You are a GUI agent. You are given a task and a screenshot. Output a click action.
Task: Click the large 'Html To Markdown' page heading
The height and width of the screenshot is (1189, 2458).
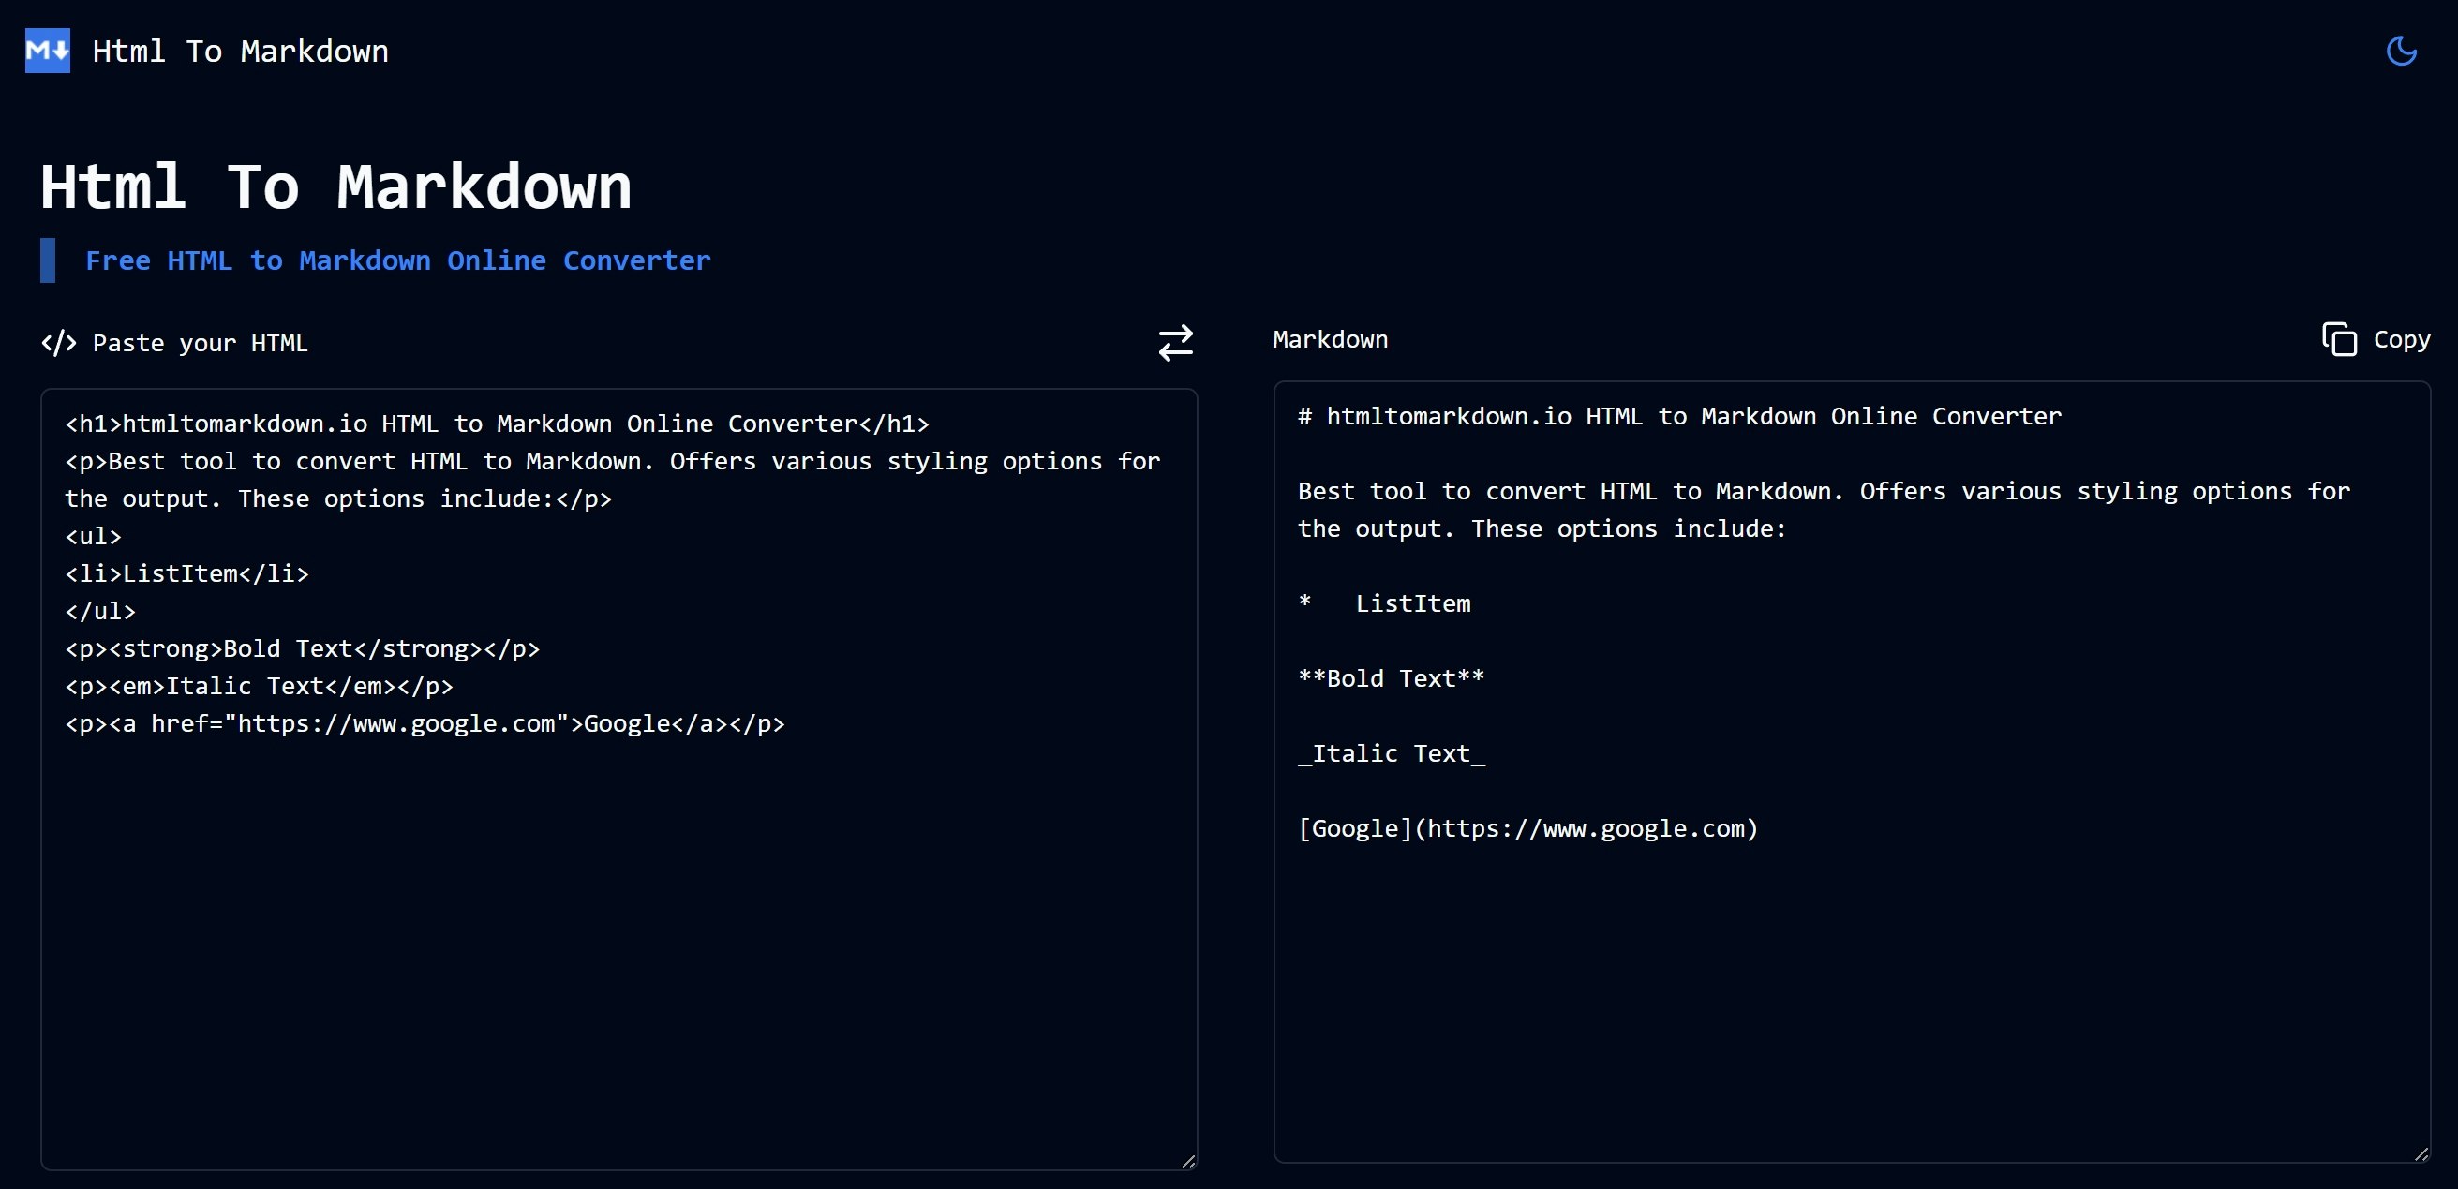click(x=335, y=186)
